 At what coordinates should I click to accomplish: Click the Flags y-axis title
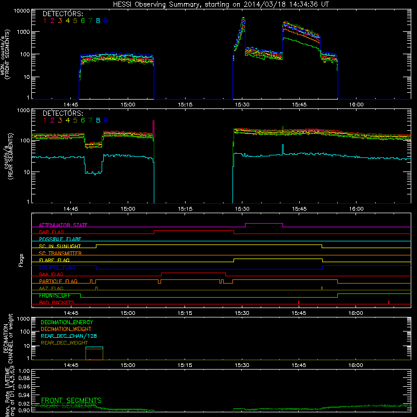click(x=21, y=260)
